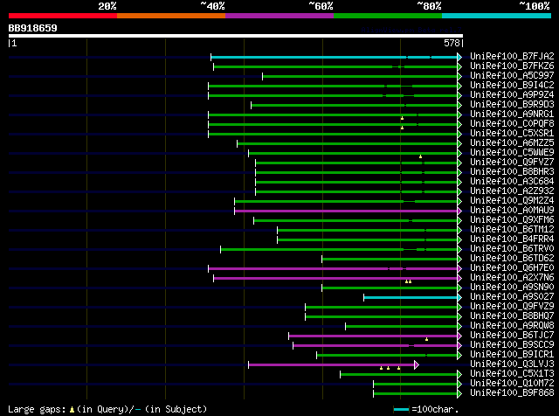Click the arrowhead ending the B7FJA2 alignment

pos(459,57)
